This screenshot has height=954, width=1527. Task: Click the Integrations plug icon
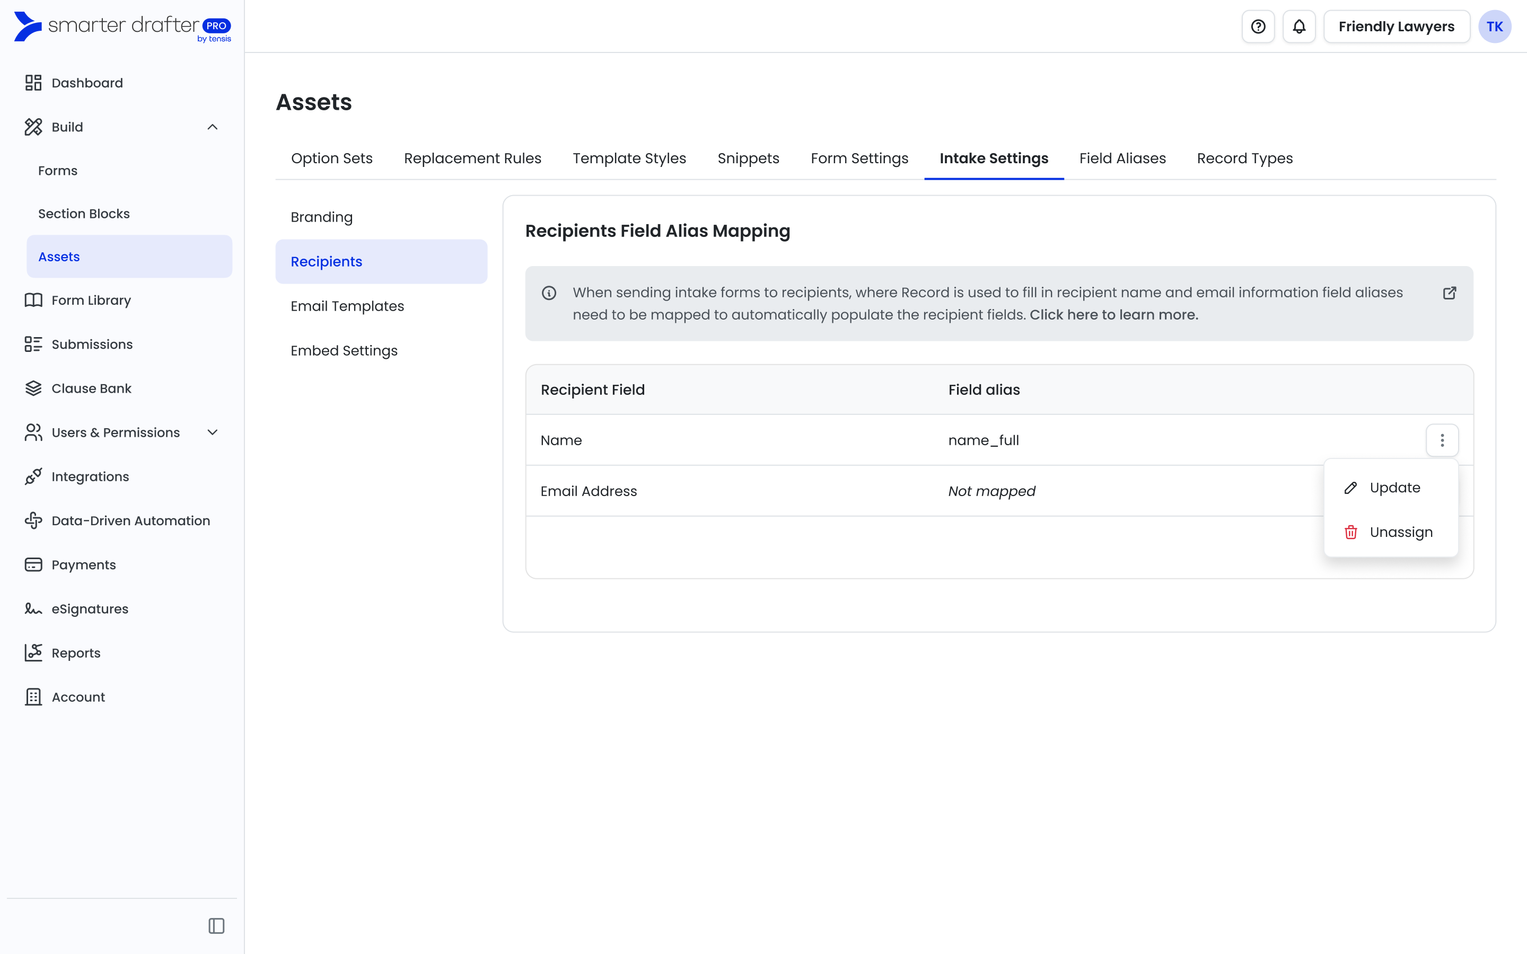pos(33,476)
